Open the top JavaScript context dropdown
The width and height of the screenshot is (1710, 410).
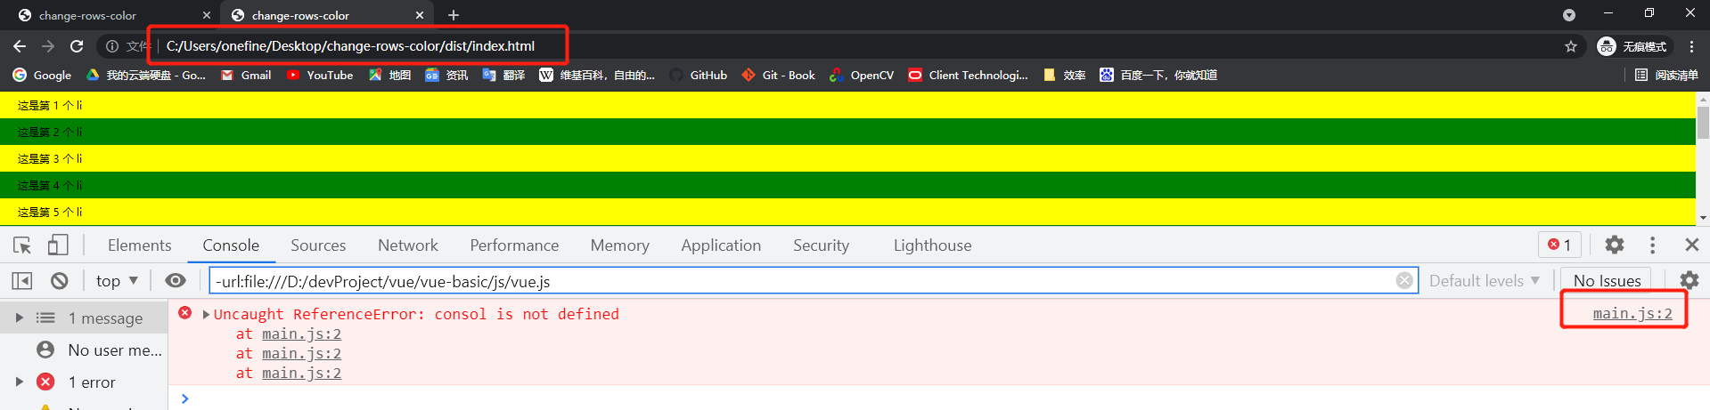click(x=117, y=281)
